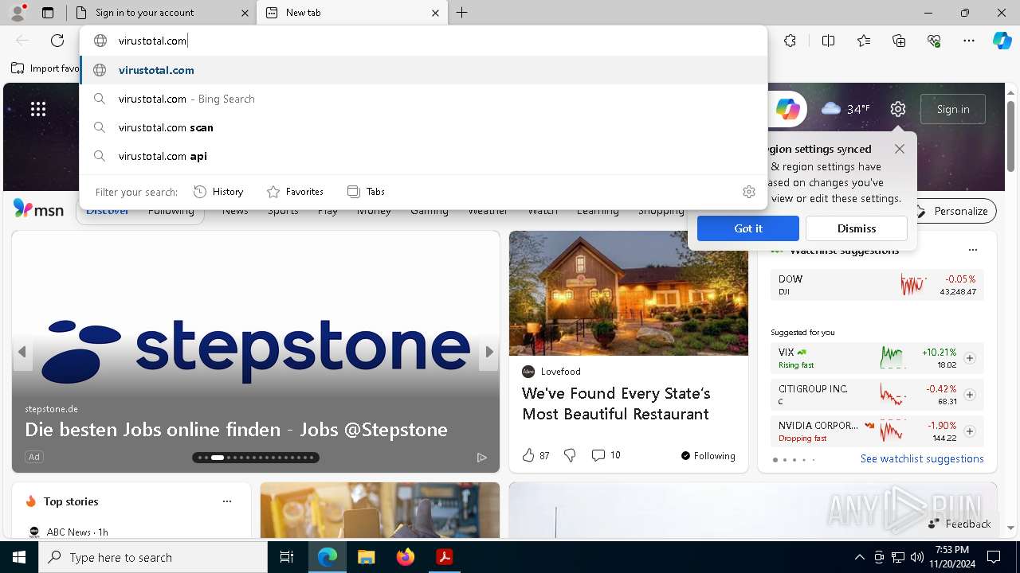Open watchlist card more options
This screenshot has height=573, width=1020.
click(x=972, y=250)
